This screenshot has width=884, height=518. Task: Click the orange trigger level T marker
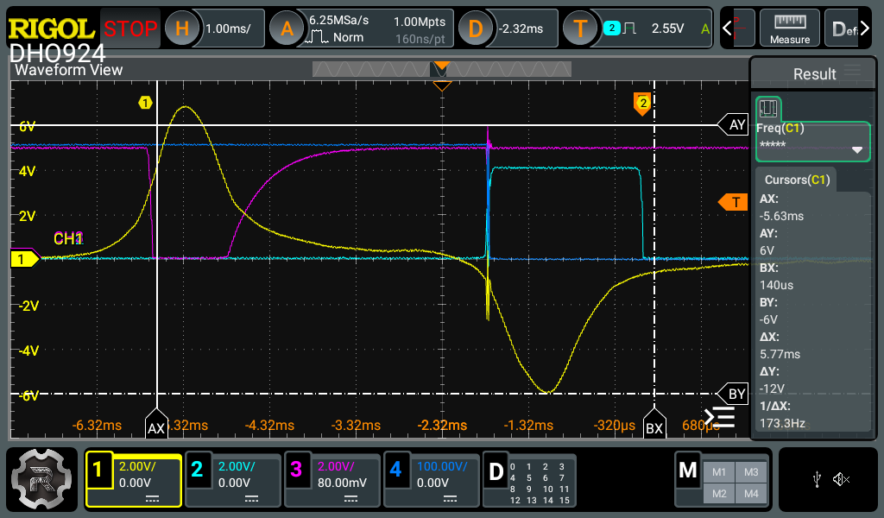(733, 202)
